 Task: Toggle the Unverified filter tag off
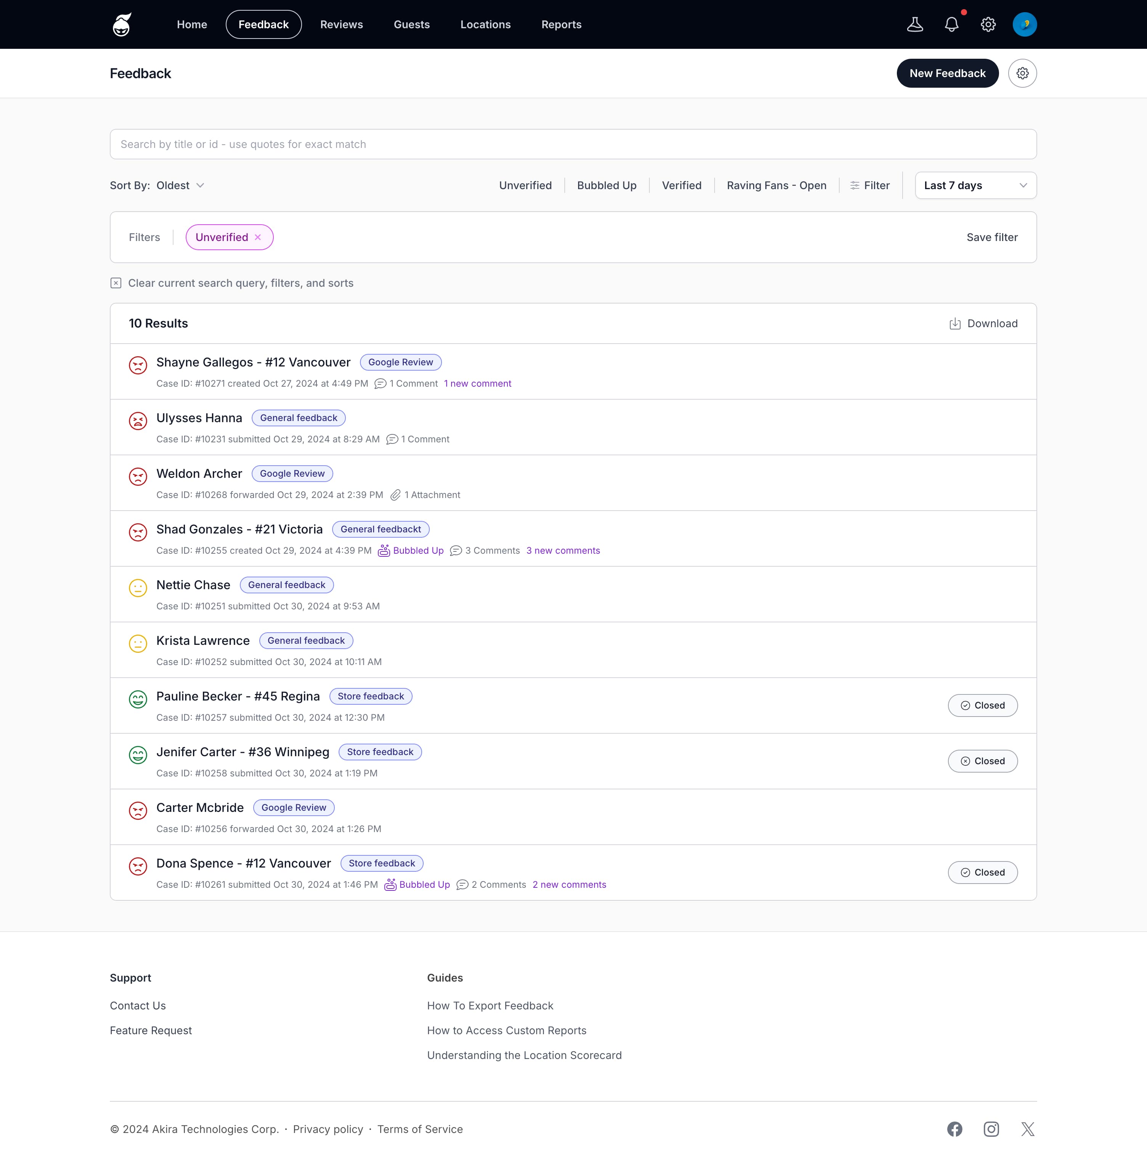pyautogui.click(x=259, y=236)
